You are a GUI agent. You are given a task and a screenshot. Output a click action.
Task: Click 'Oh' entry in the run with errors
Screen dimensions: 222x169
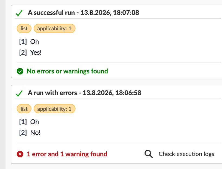(x=34, y=122)
